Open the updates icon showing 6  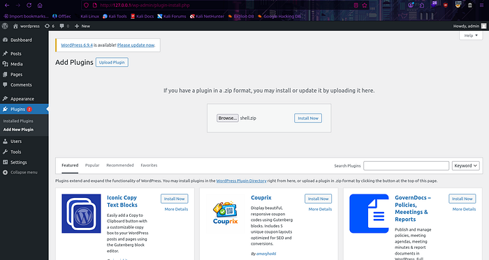coord(50,26)
